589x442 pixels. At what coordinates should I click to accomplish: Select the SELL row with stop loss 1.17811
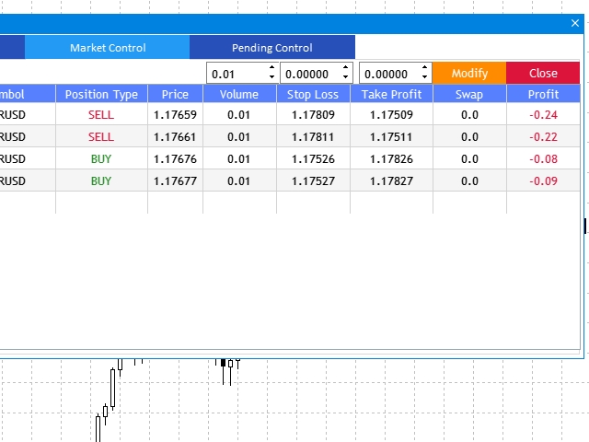click(290, 136)
